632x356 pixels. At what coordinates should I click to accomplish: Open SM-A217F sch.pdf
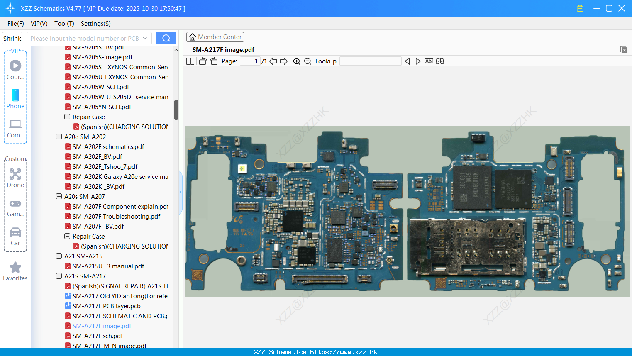coord(98,336)
